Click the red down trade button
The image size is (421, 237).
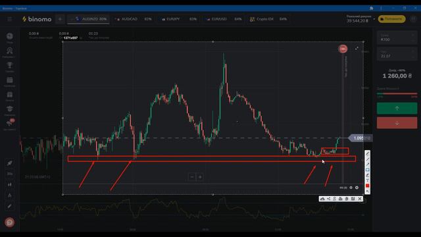point(397,123)
